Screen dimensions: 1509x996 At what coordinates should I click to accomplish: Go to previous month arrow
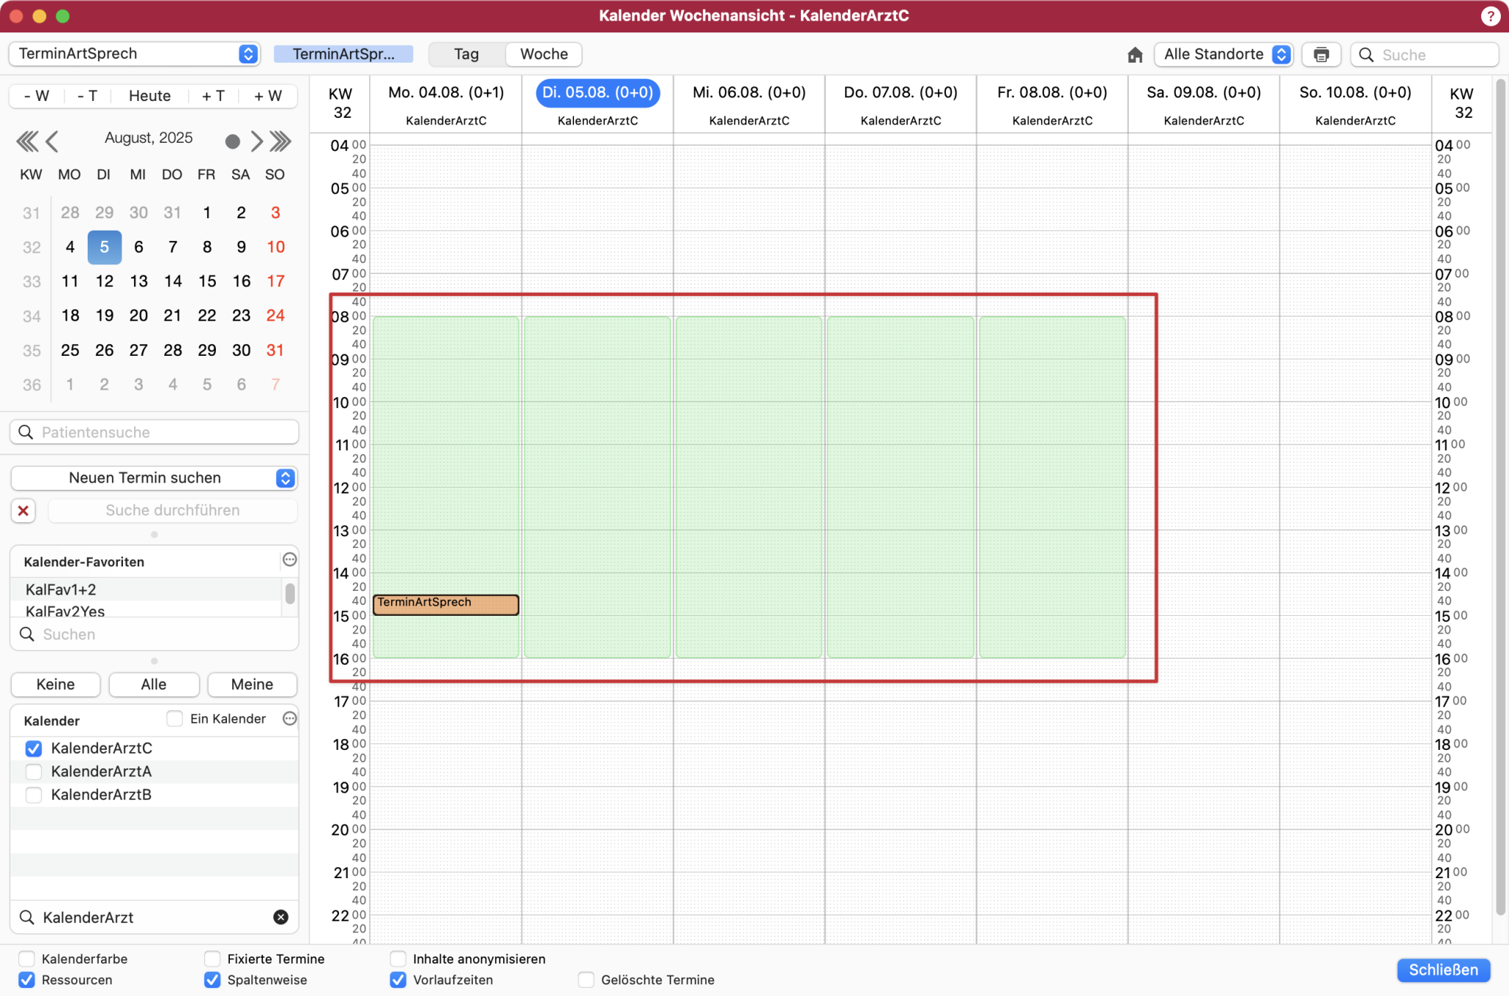(52, 141)
